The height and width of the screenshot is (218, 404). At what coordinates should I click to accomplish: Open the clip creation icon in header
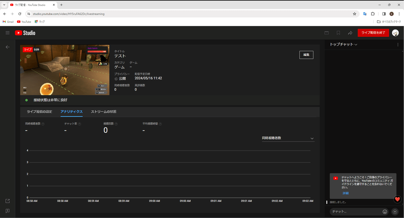[327, 33]
